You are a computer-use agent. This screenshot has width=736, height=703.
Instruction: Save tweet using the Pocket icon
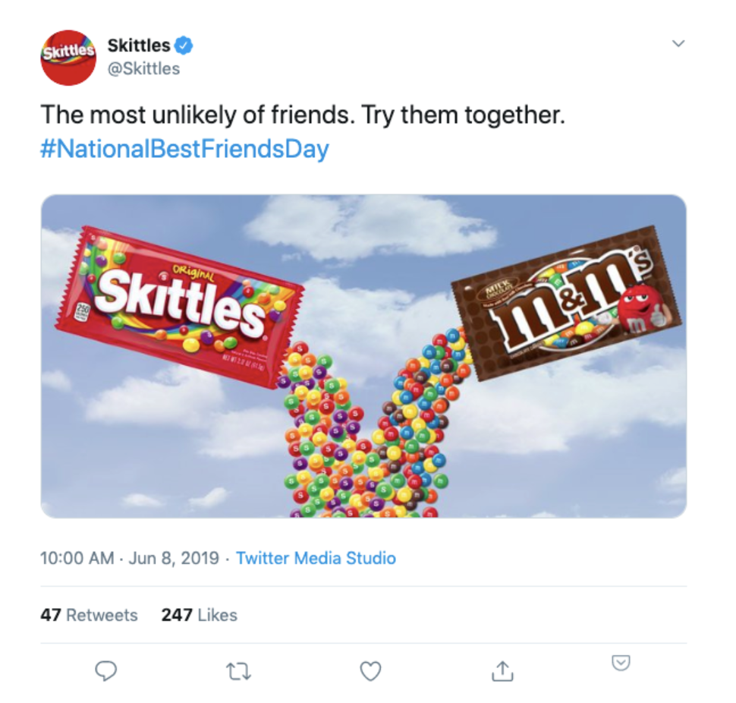(x=621, y=664)
